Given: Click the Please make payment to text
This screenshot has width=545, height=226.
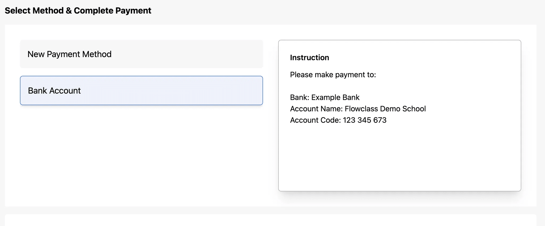Looking at the screenshot, I should point(333,75).
